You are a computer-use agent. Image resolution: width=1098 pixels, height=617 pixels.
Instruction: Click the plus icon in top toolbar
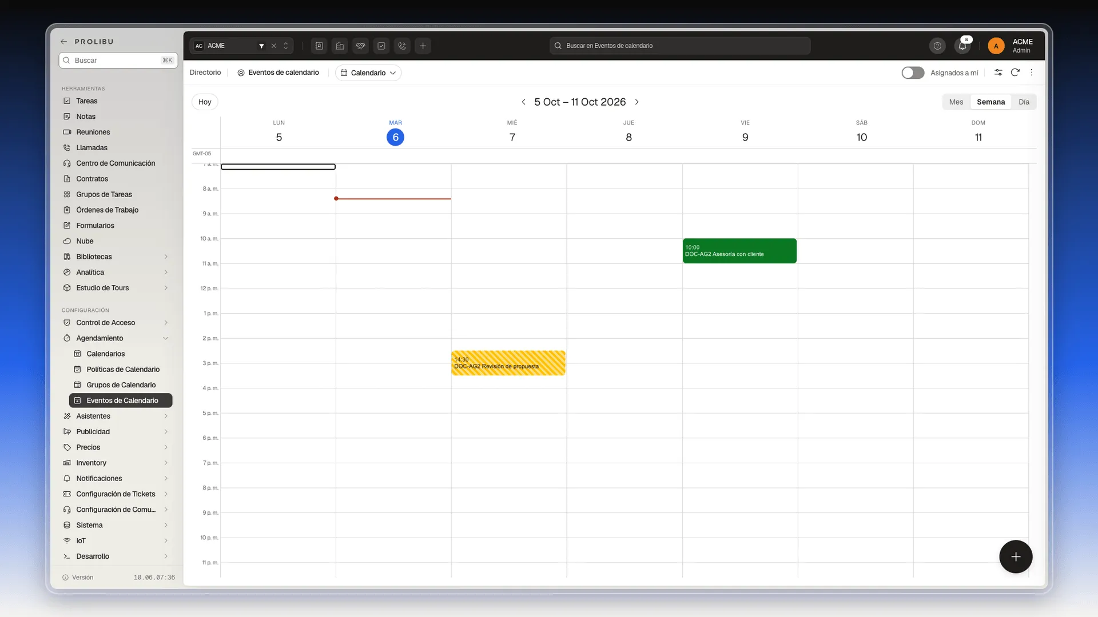pyautogui.click(x=423, y=46)
